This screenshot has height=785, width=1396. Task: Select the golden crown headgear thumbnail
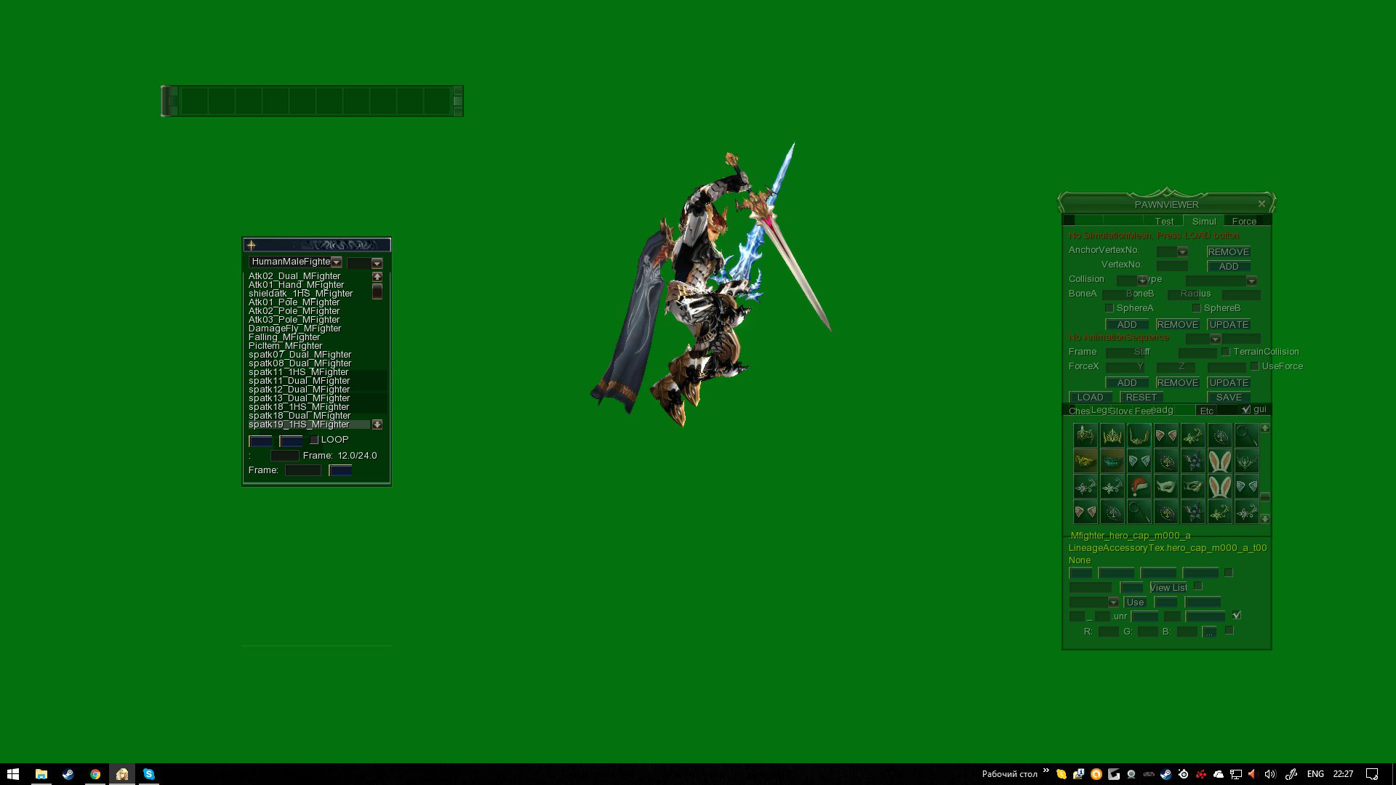pyautogui.click(x=1112, y=435)
